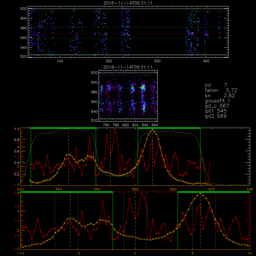Click the x-axis label 100 of the wide image

[x=60, y=61]
